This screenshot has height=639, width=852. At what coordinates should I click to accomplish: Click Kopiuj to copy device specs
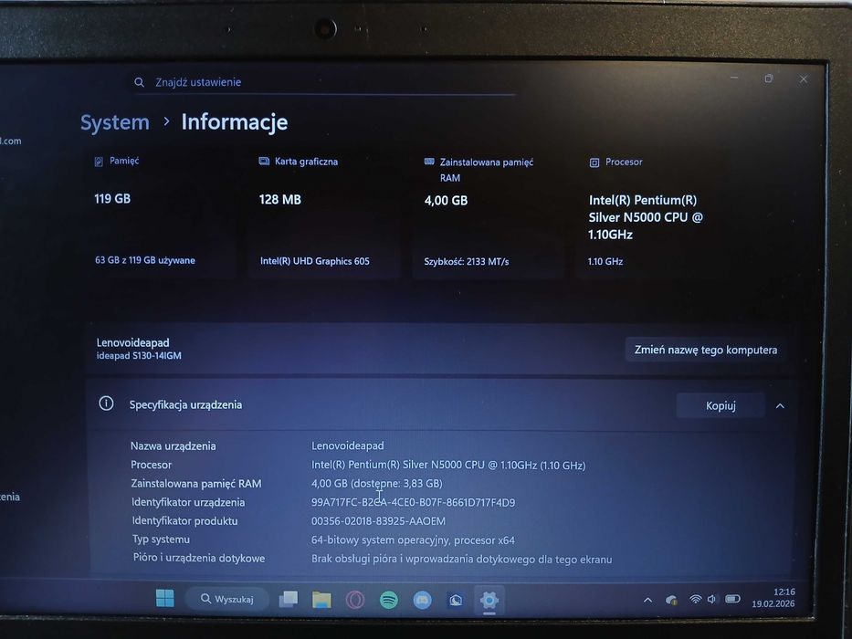[x=721, y=406]
